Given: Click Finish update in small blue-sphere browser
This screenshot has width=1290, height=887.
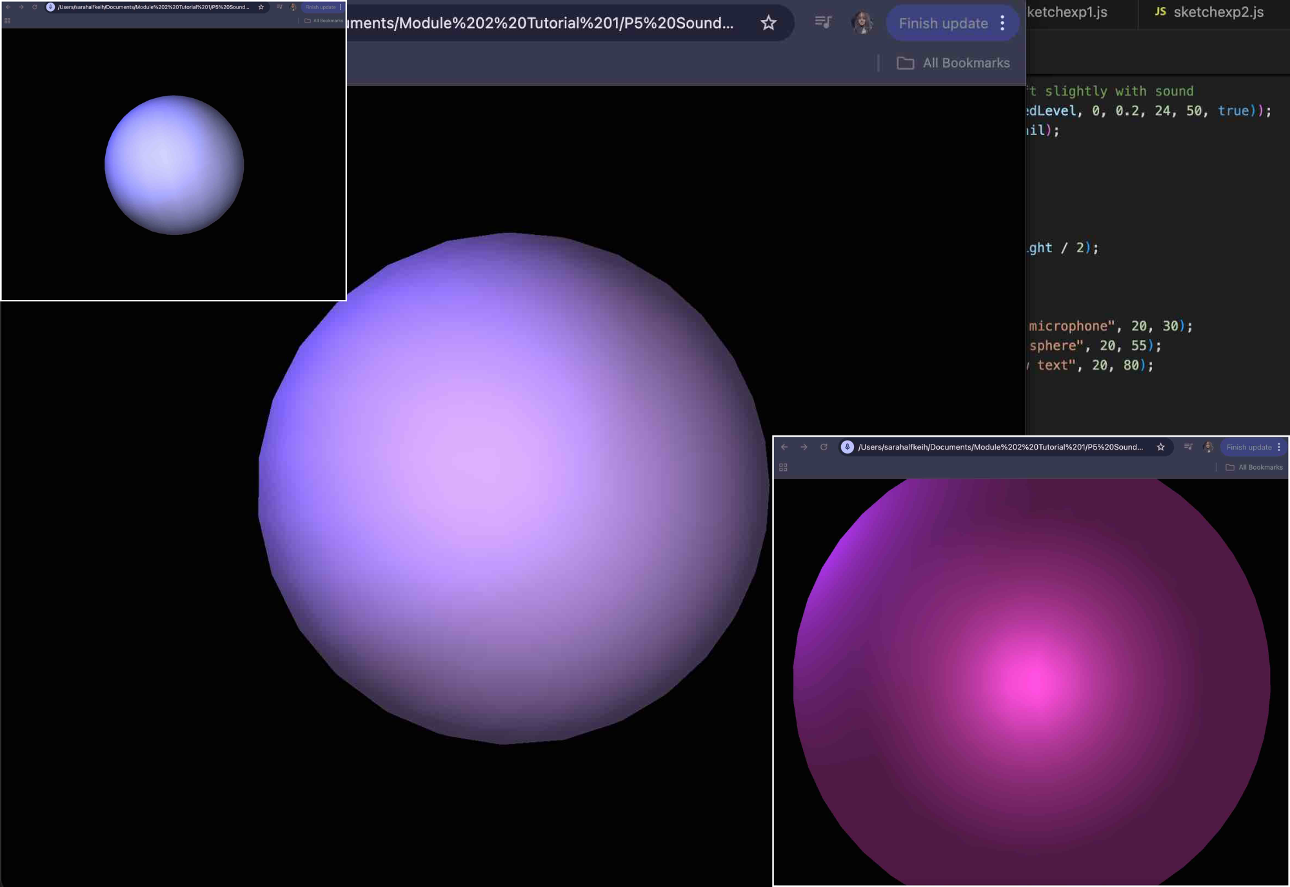Looking at the screenshot, I should [x=320, y=7].
